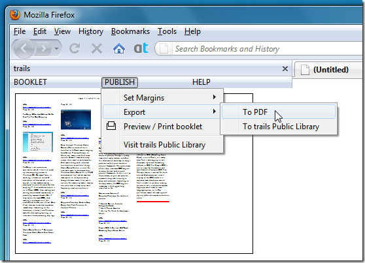Click the printer icon beside Preview booklet
365x263 pixels.
(111, 126)
